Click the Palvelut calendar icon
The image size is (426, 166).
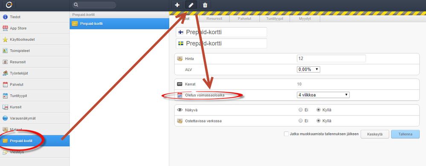(5, 85)
